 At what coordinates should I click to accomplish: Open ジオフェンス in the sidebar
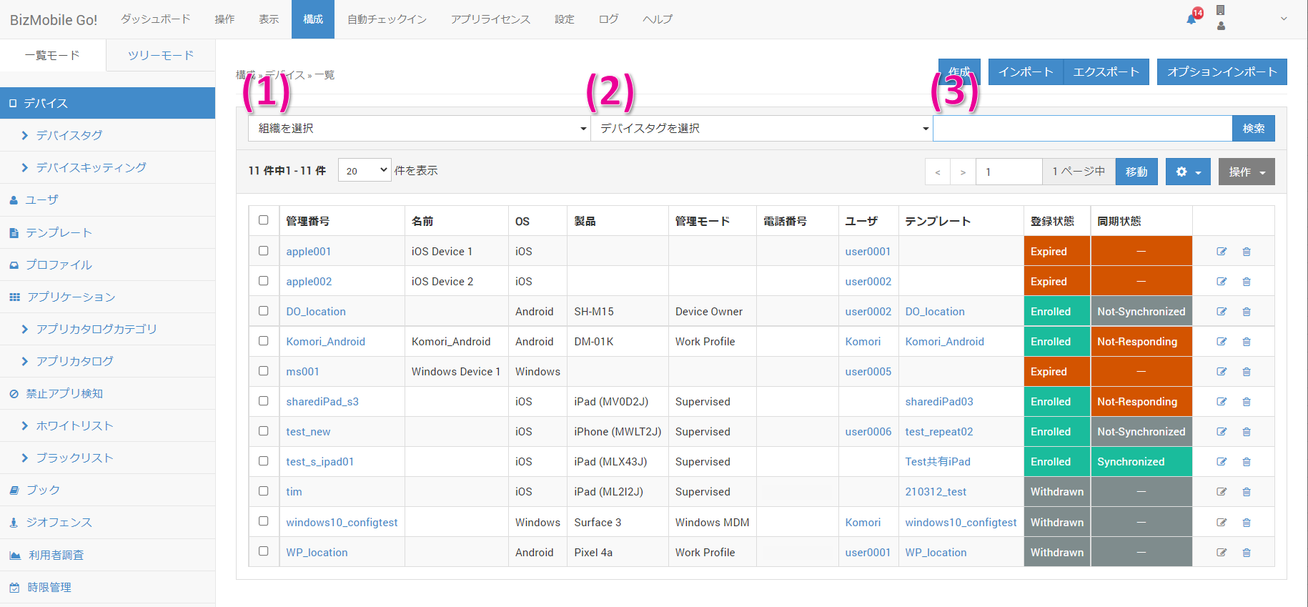(59, 523)
